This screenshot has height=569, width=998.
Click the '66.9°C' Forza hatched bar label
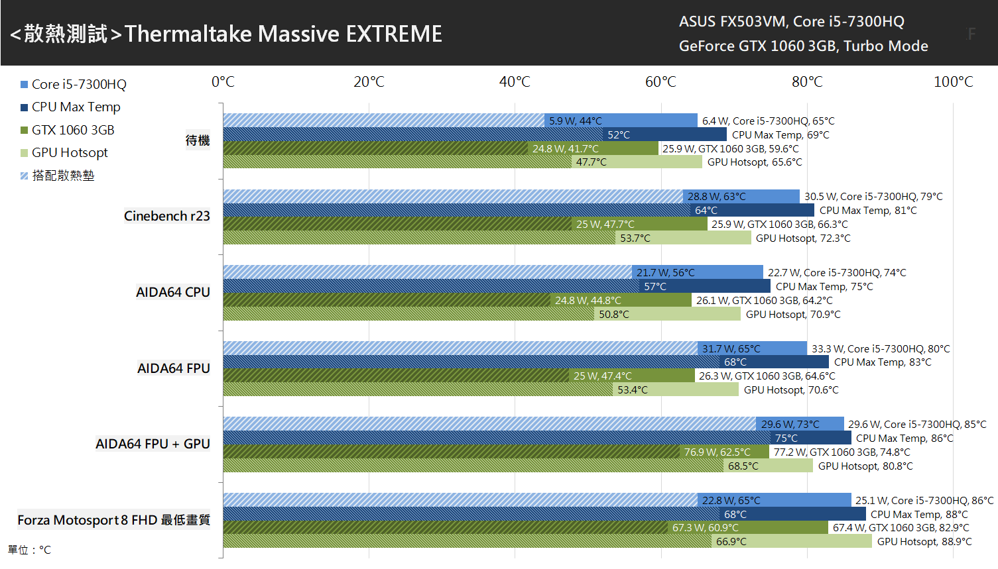[x=731, y=541]
